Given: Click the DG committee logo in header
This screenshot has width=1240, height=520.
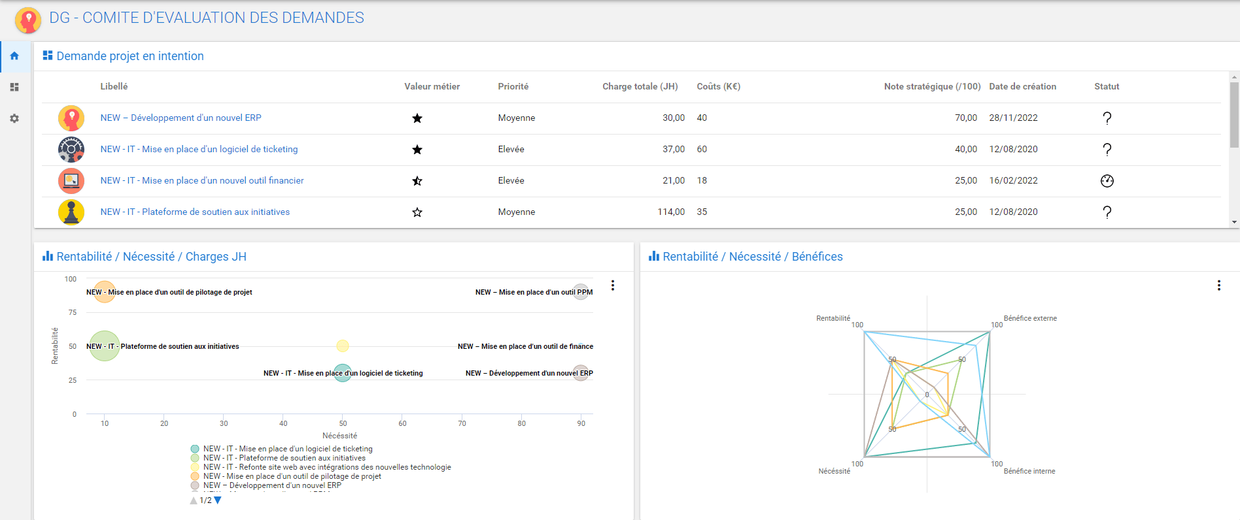Looking at the screenshot, I should click(x=28, y=20).
